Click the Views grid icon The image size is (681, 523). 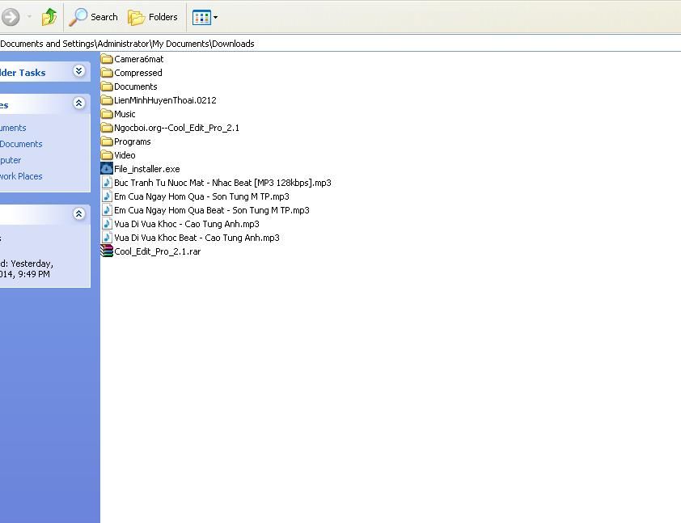point(201,17)
